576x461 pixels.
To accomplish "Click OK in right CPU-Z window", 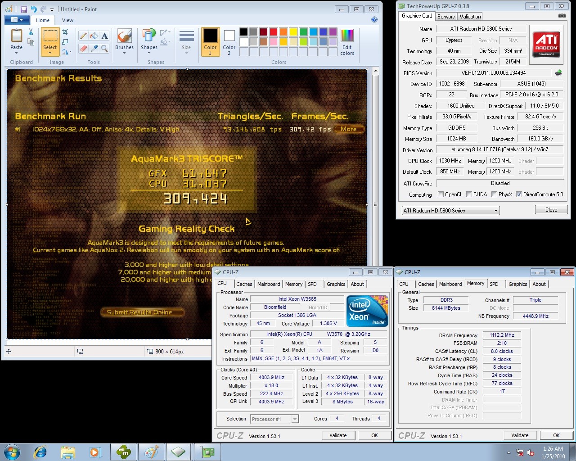I will point(556,435).
